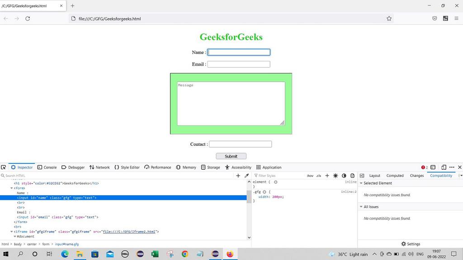Click inside the Message textarea

click(x=231, y=103)
